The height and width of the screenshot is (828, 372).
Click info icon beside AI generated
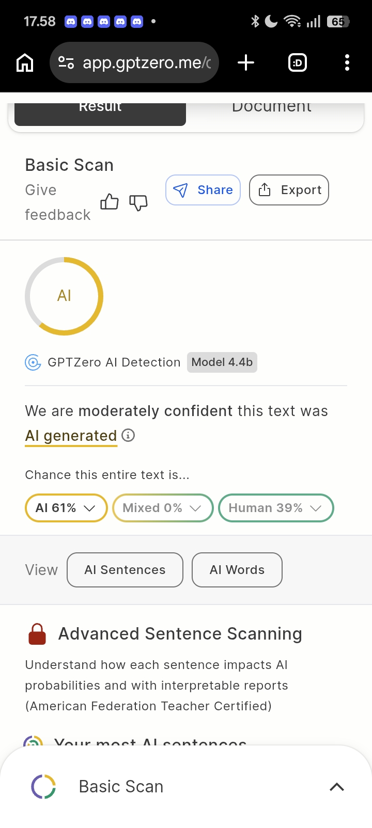click(x=128, y=435)
